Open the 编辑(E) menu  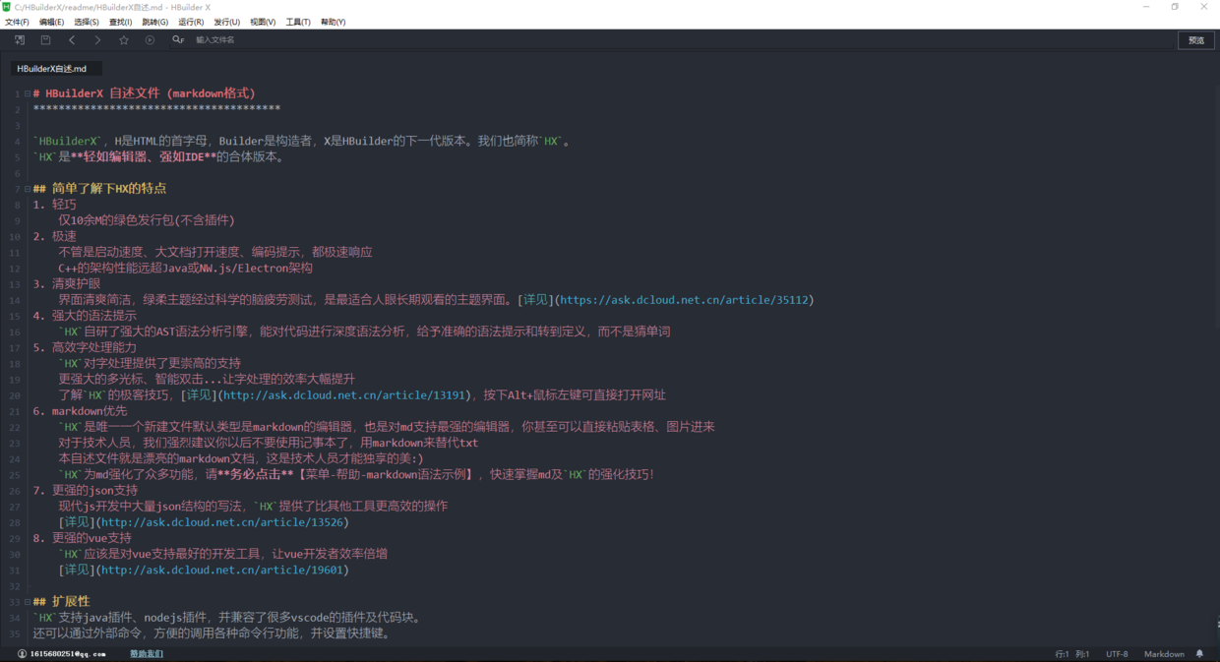pyautogui.click(x=51, y=22)
